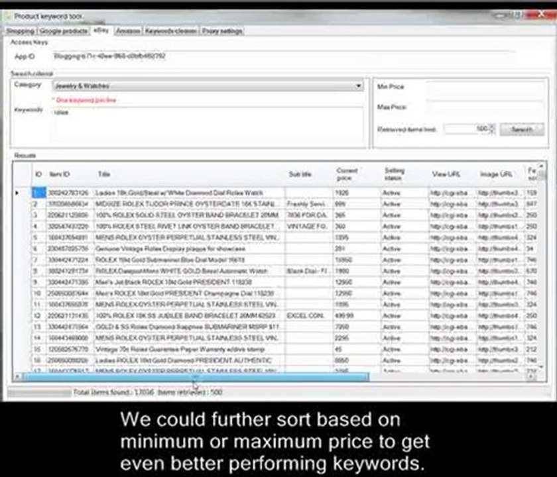
Task: Increase the retrieved items limit stepper
Action: [x=491, y=127]
